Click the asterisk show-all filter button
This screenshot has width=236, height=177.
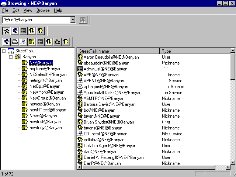pyautogui.click(x=7, y=31)
